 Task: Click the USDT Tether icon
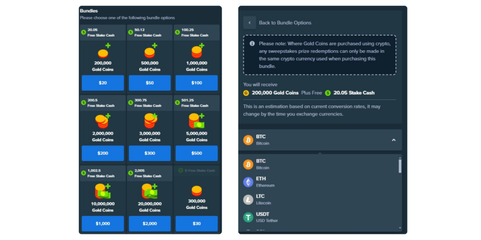[x=248, y=217]
